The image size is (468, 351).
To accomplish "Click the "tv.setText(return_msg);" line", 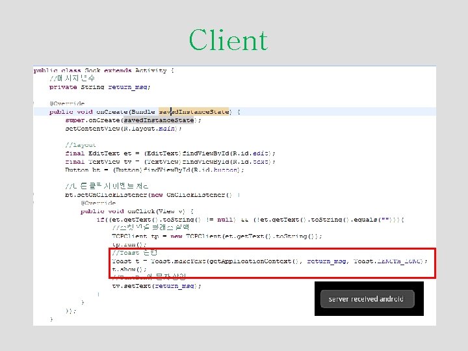I will pos(157,286).
